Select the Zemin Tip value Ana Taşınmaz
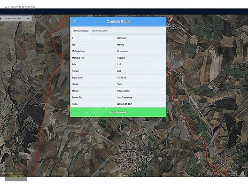The width and height of the screenshot is (248, 186). [124, 98]
